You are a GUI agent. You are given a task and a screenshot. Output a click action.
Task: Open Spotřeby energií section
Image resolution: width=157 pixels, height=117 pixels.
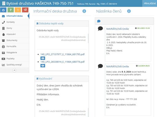(x=14, y=65)
